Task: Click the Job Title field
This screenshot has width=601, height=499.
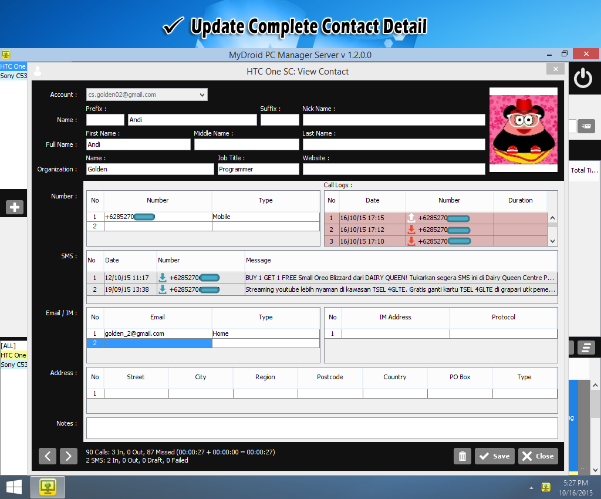Action: [x=258, y=169]
